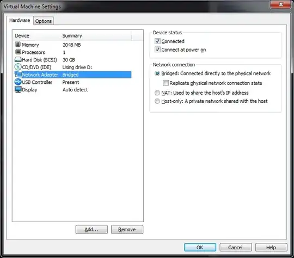Click the Auto detect summary value
Viewport: 294px width, 258px height.
(x=75, y=90)
